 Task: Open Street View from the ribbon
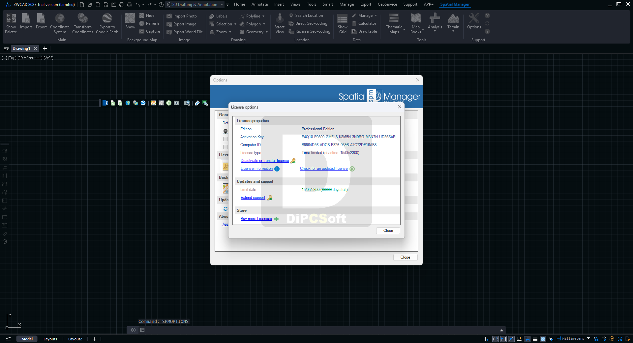click(280, 23)
